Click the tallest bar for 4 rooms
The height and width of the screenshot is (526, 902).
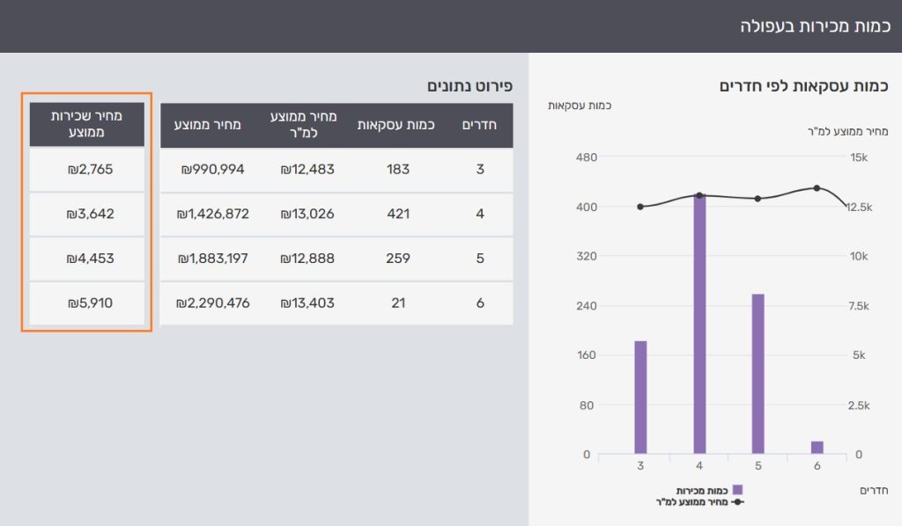click(699, 324)
